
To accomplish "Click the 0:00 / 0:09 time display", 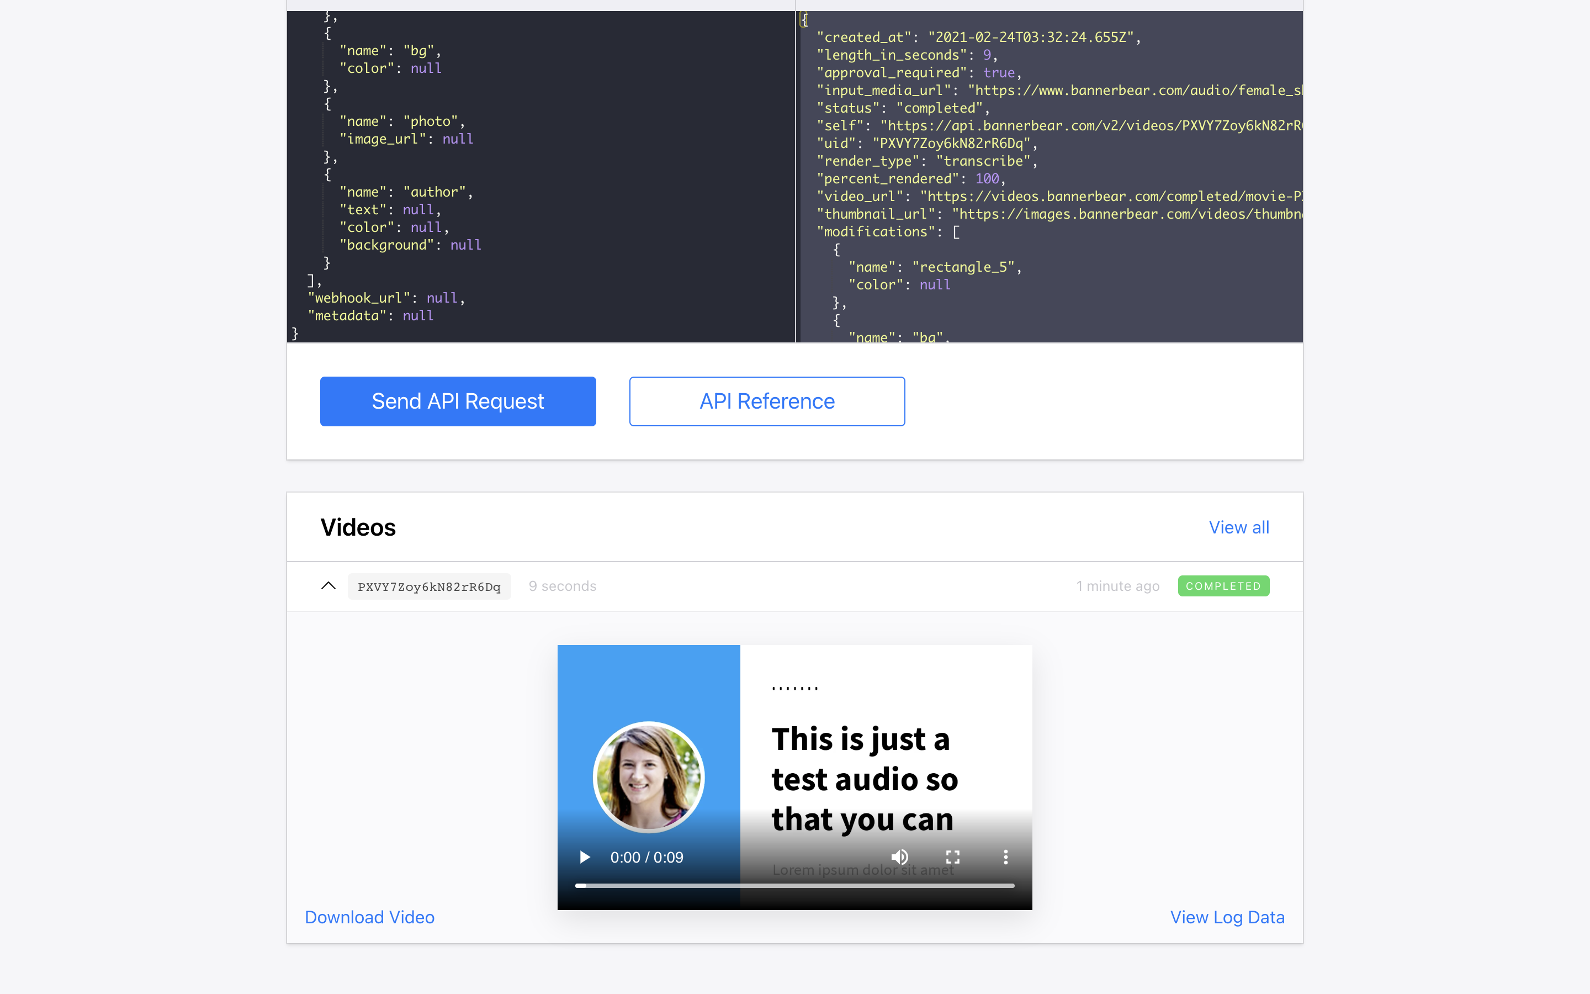I will pos(646,857).
